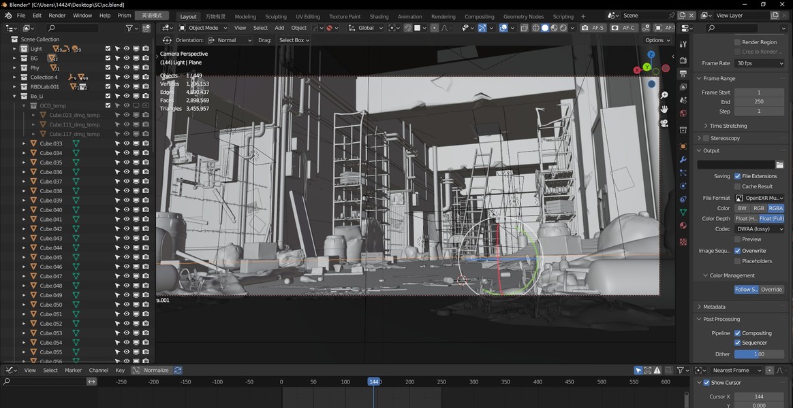Click the Override color management button
This screenshot has height=408, width=793.
[771, 290]
